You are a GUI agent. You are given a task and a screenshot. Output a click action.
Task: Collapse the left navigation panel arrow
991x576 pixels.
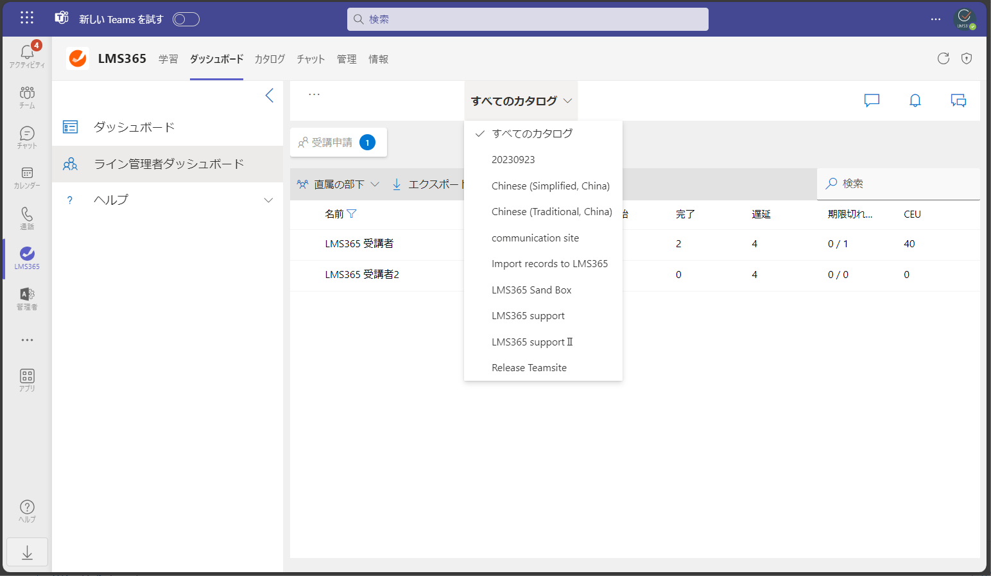[x=270, y=96]
